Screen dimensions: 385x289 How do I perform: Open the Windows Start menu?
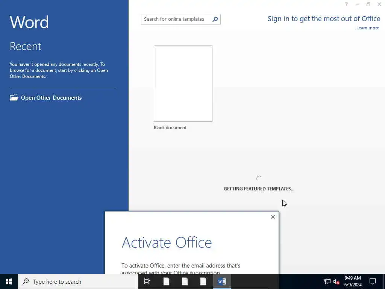click(x=9, y=281)
